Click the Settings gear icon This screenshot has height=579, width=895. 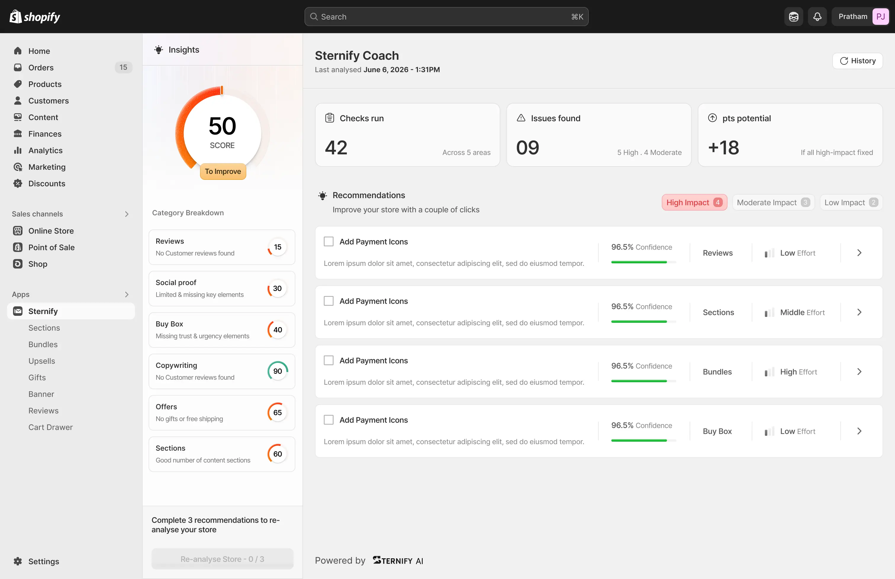click(18, 561)
